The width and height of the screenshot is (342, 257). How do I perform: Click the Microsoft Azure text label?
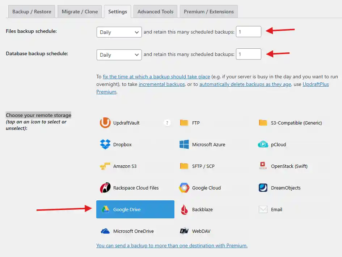pos(208,144)
